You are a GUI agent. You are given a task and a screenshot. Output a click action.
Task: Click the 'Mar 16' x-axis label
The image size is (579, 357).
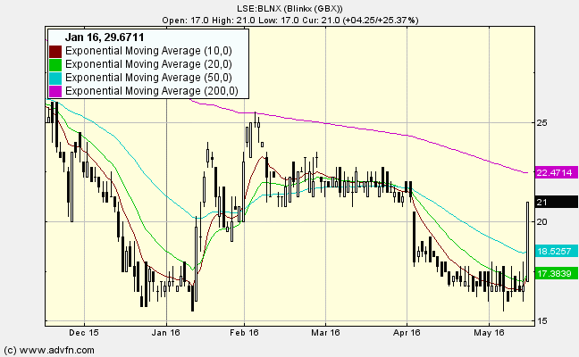pyautogui.click(x=325, y=333)
